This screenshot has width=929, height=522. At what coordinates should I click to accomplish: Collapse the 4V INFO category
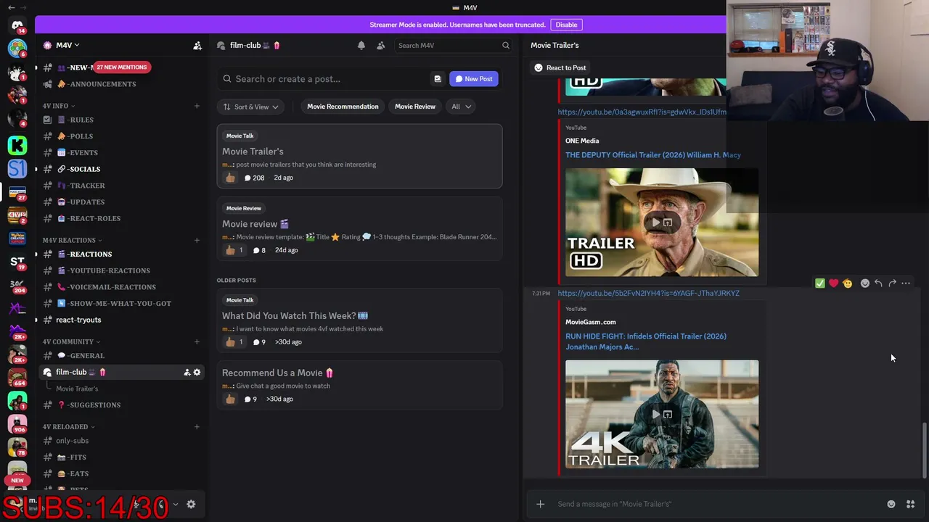[x=57, y=106]
